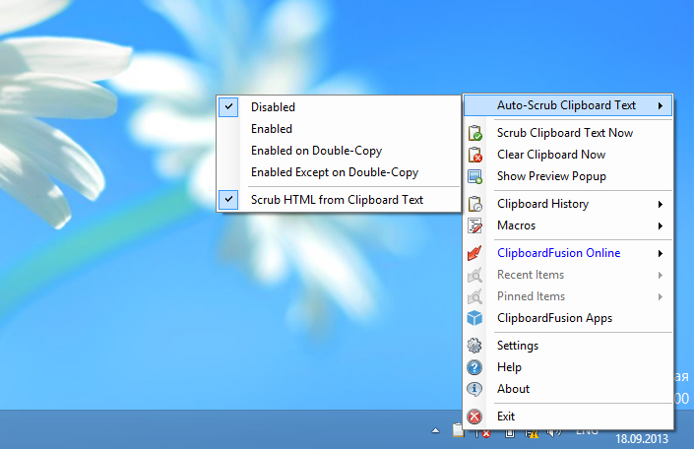This screenshot has height=449, width=694.
Task: Click the Settings gear icon
Action: point(474,346)
